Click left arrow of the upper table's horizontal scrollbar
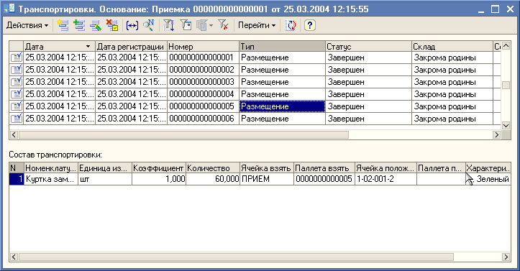This screenshot has width=520, height=271. 14,135
